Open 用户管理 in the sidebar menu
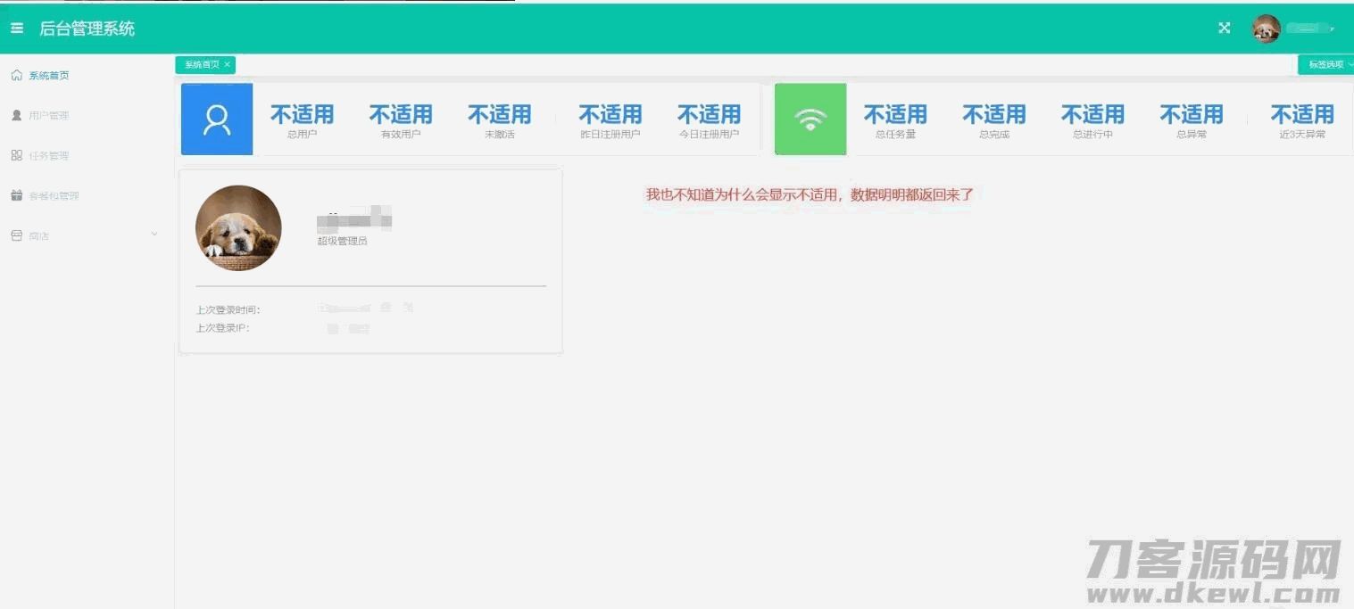 pyautogui.click(x=49, y=116)
